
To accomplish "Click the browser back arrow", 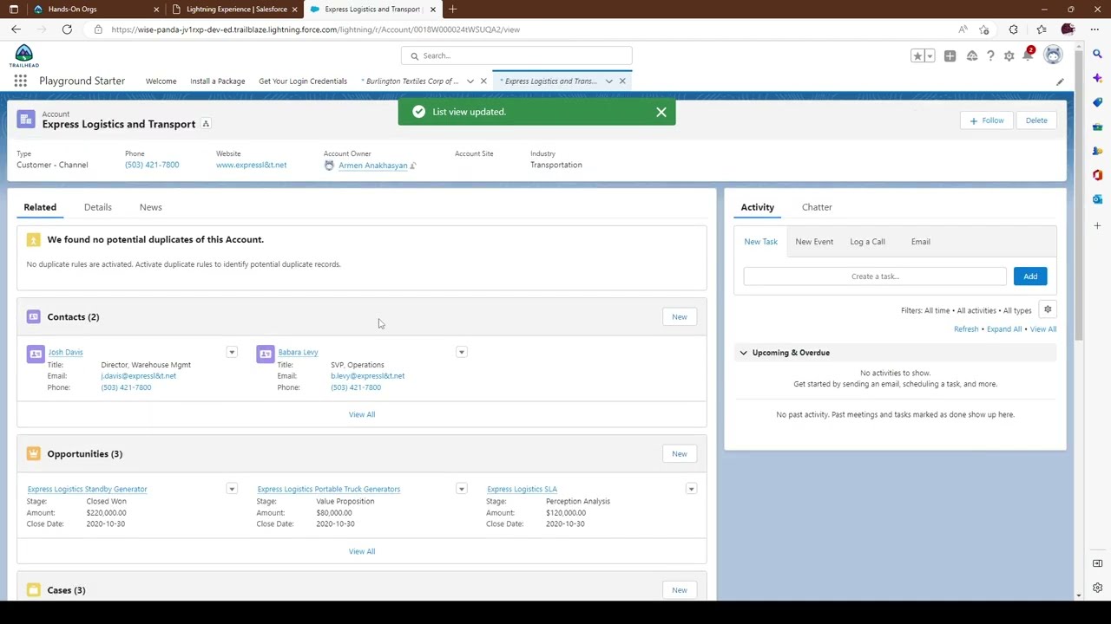I will (16, 29).
